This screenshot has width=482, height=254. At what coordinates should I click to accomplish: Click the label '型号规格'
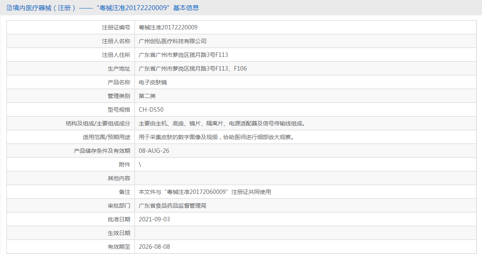pyautogui.click(x=119, y=110)
